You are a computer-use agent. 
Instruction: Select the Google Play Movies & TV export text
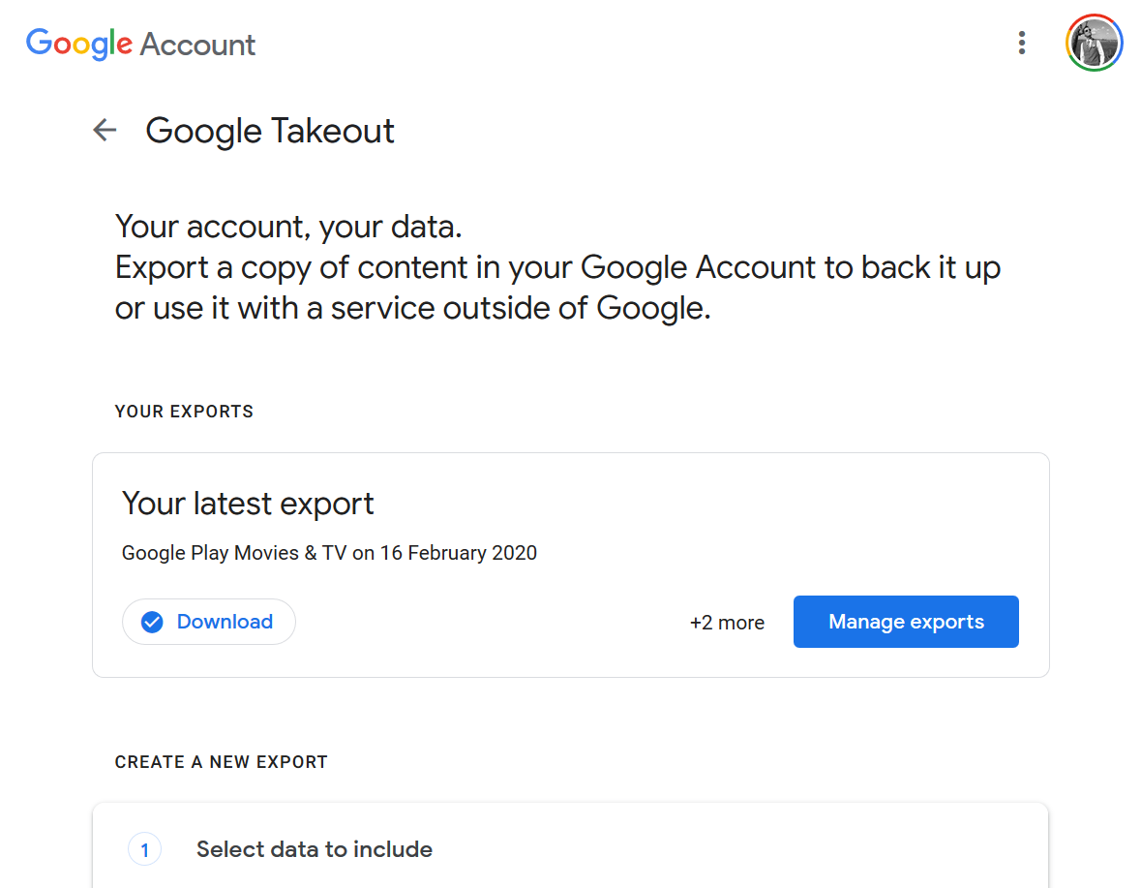(329, 553)
